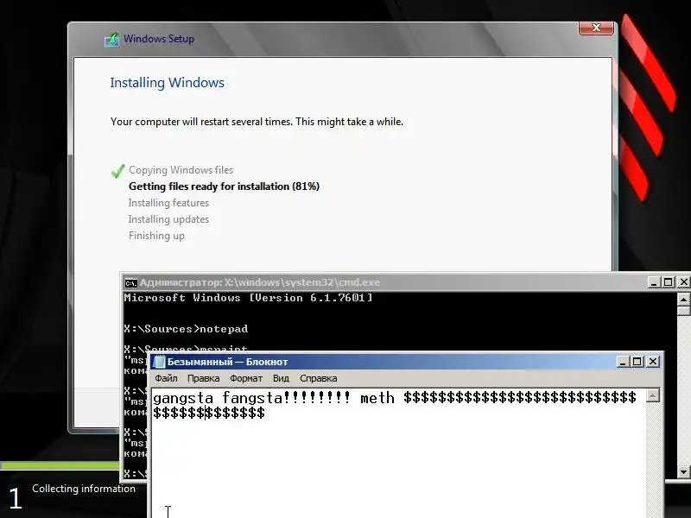The width and height of the screenshot is (691, 518).
Task: Open the Справка menu in Notepad
Action: [318, 378]
